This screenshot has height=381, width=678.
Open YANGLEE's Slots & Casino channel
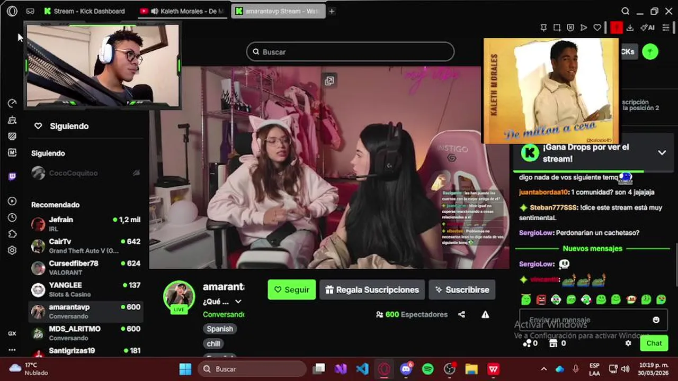[86, 289]
